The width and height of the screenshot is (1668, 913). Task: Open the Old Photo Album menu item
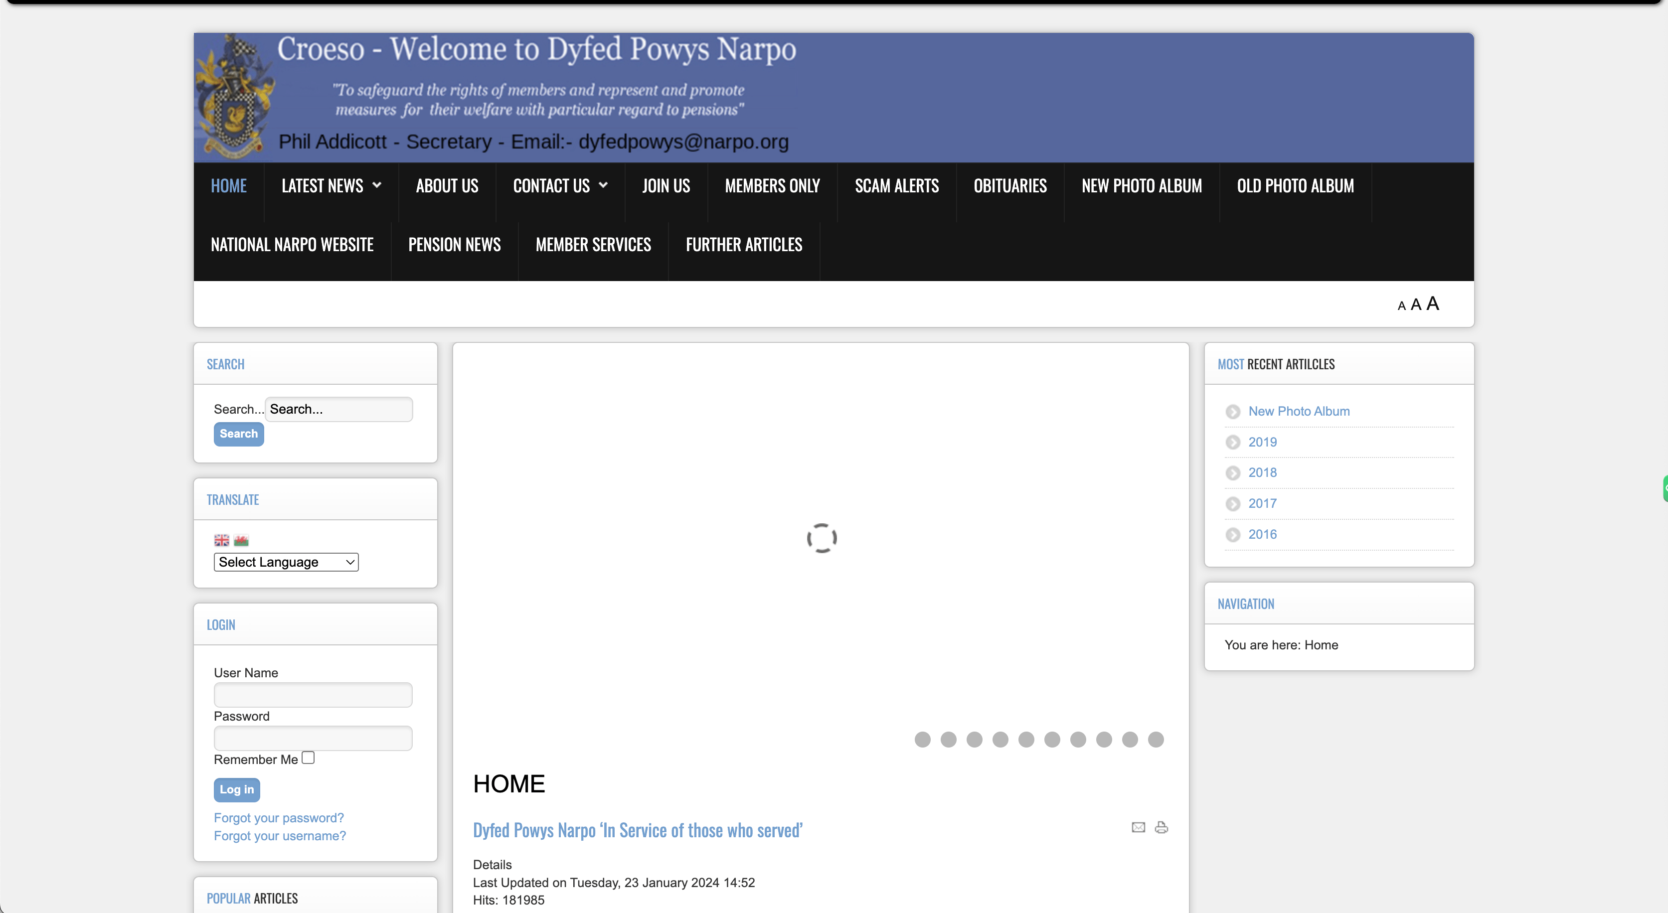(x=1295, y=186)
